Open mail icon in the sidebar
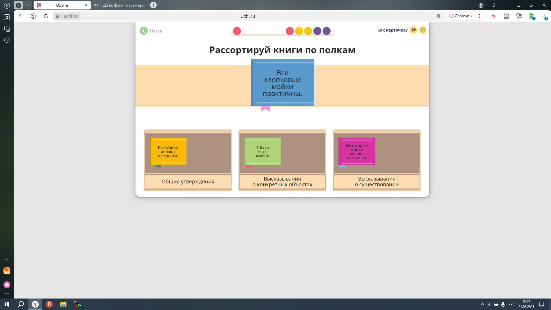Screen dimensions: 551x310 pyautogui.click(x=7, y=271)
